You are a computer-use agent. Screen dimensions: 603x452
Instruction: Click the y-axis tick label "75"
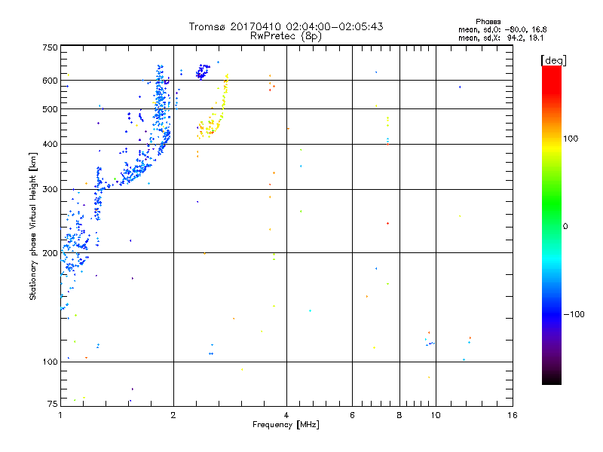point(53,404)
